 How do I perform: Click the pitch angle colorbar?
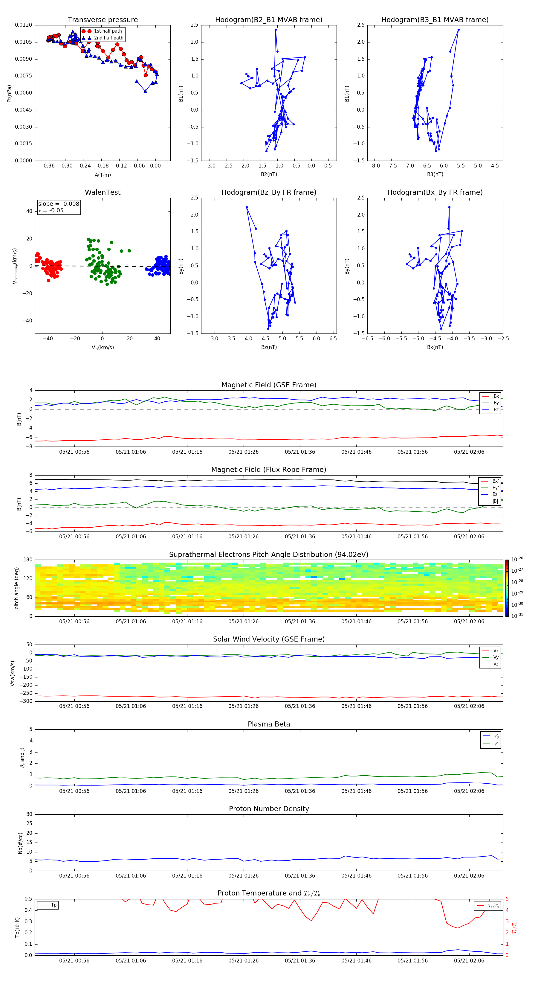(507, 588)
